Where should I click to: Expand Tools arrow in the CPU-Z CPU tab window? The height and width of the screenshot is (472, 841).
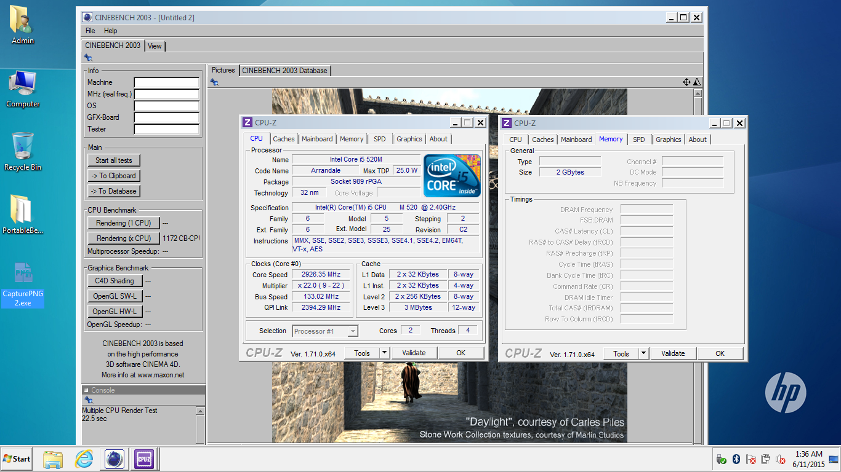pyautogui.click(x=385, y=353)
